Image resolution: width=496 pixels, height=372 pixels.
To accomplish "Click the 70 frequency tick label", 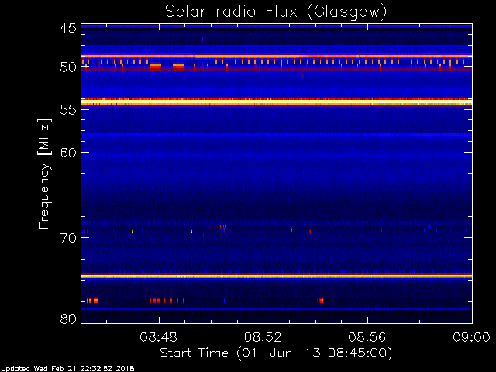I will [68, 238].
